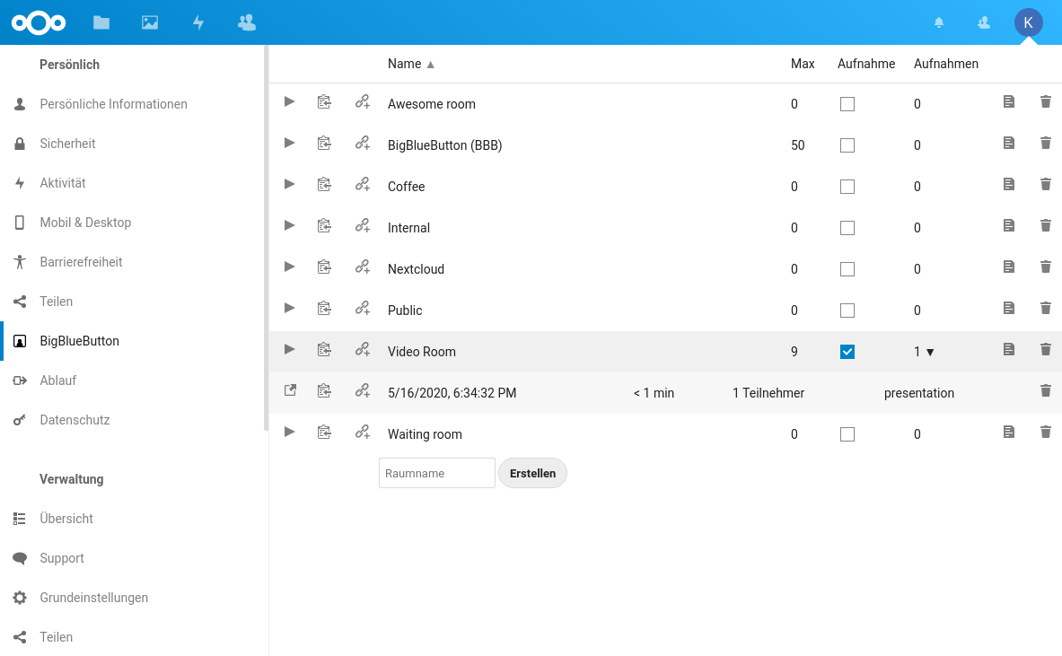Start the Video Room meeting
This screenshot has height=656, width=1062.
[x=289, y=349]
